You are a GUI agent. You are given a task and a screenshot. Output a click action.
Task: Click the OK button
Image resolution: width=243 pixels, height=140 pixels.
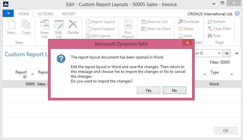(x=226, y=131)
